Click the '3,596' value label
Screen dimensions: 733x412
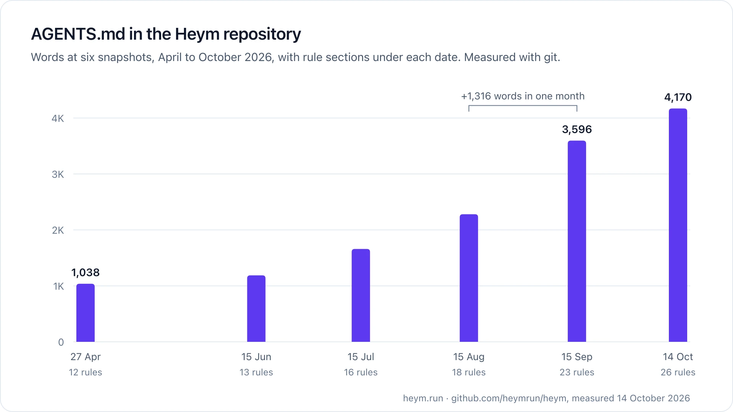coord(577,130)
